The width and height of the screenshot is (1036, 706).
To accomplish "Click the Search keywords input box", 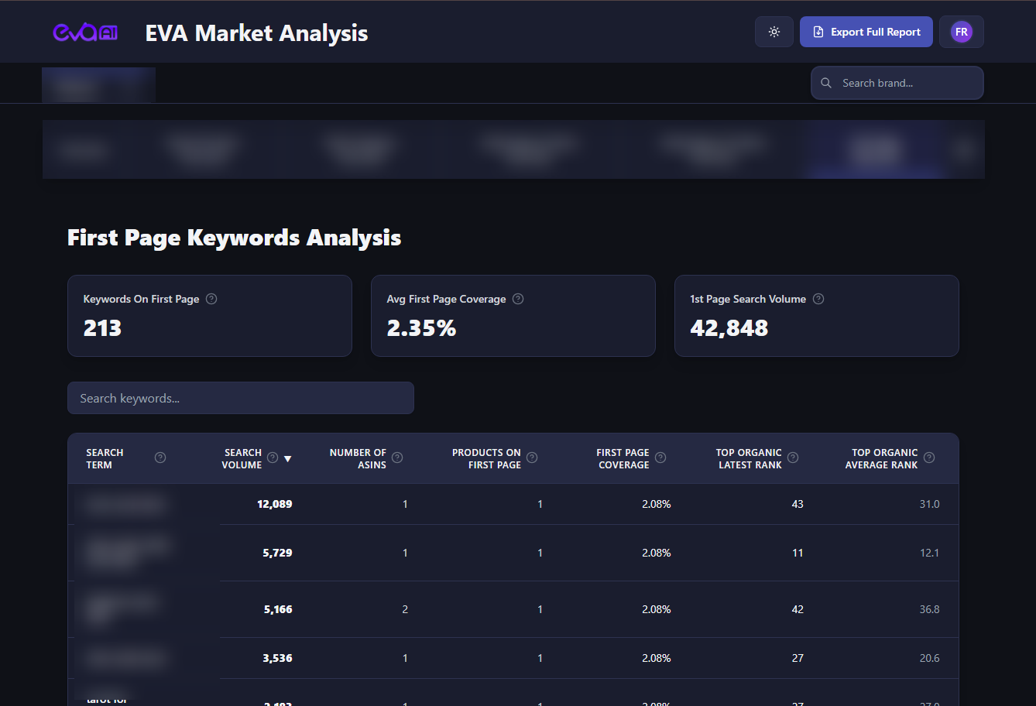I will [240, 398].
